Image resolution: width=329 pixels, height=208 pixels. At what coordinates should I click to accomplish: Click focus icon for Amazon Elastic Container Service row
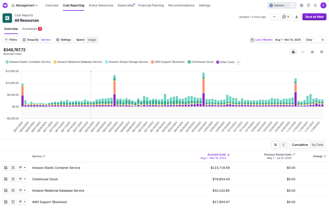click(x=13, y=168)
